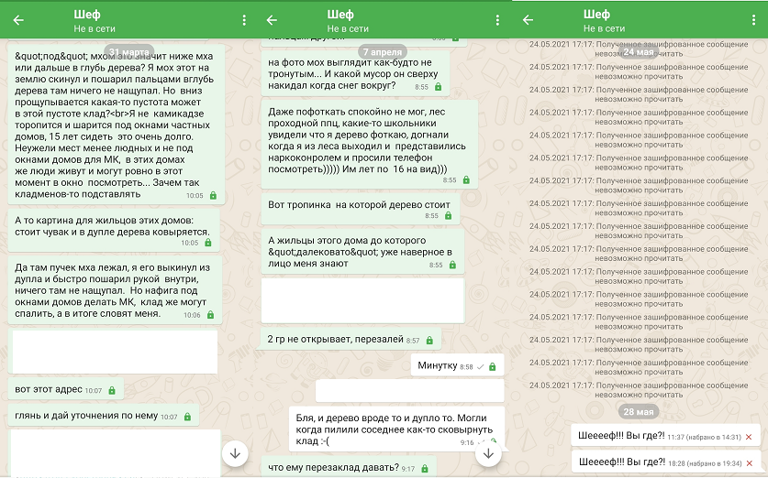Tap the back arrow in the middle chat panel

point(274,20)
